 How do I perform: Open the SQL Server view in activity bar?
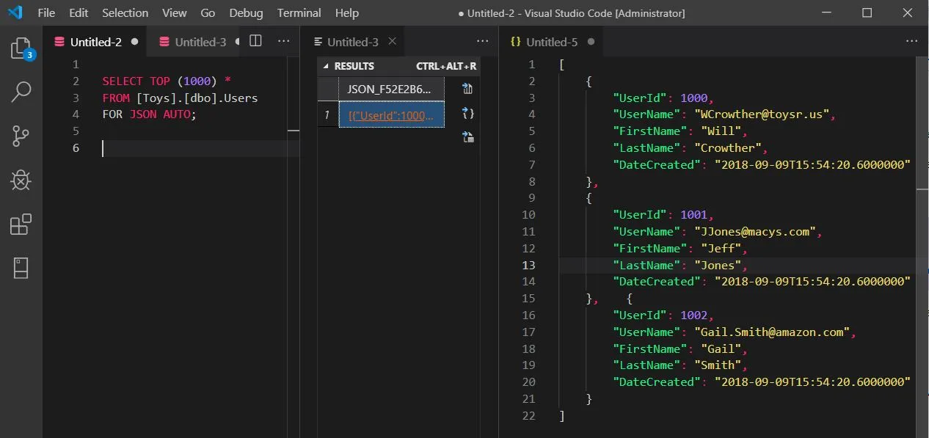[x=21, y=268]
